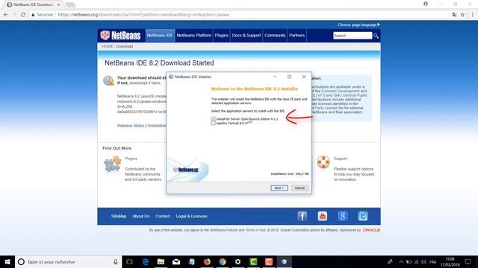Screen dimensions: 478x268
Task: Open the NetBeans installer taskbar icon
Action: [x=284, y=261]
